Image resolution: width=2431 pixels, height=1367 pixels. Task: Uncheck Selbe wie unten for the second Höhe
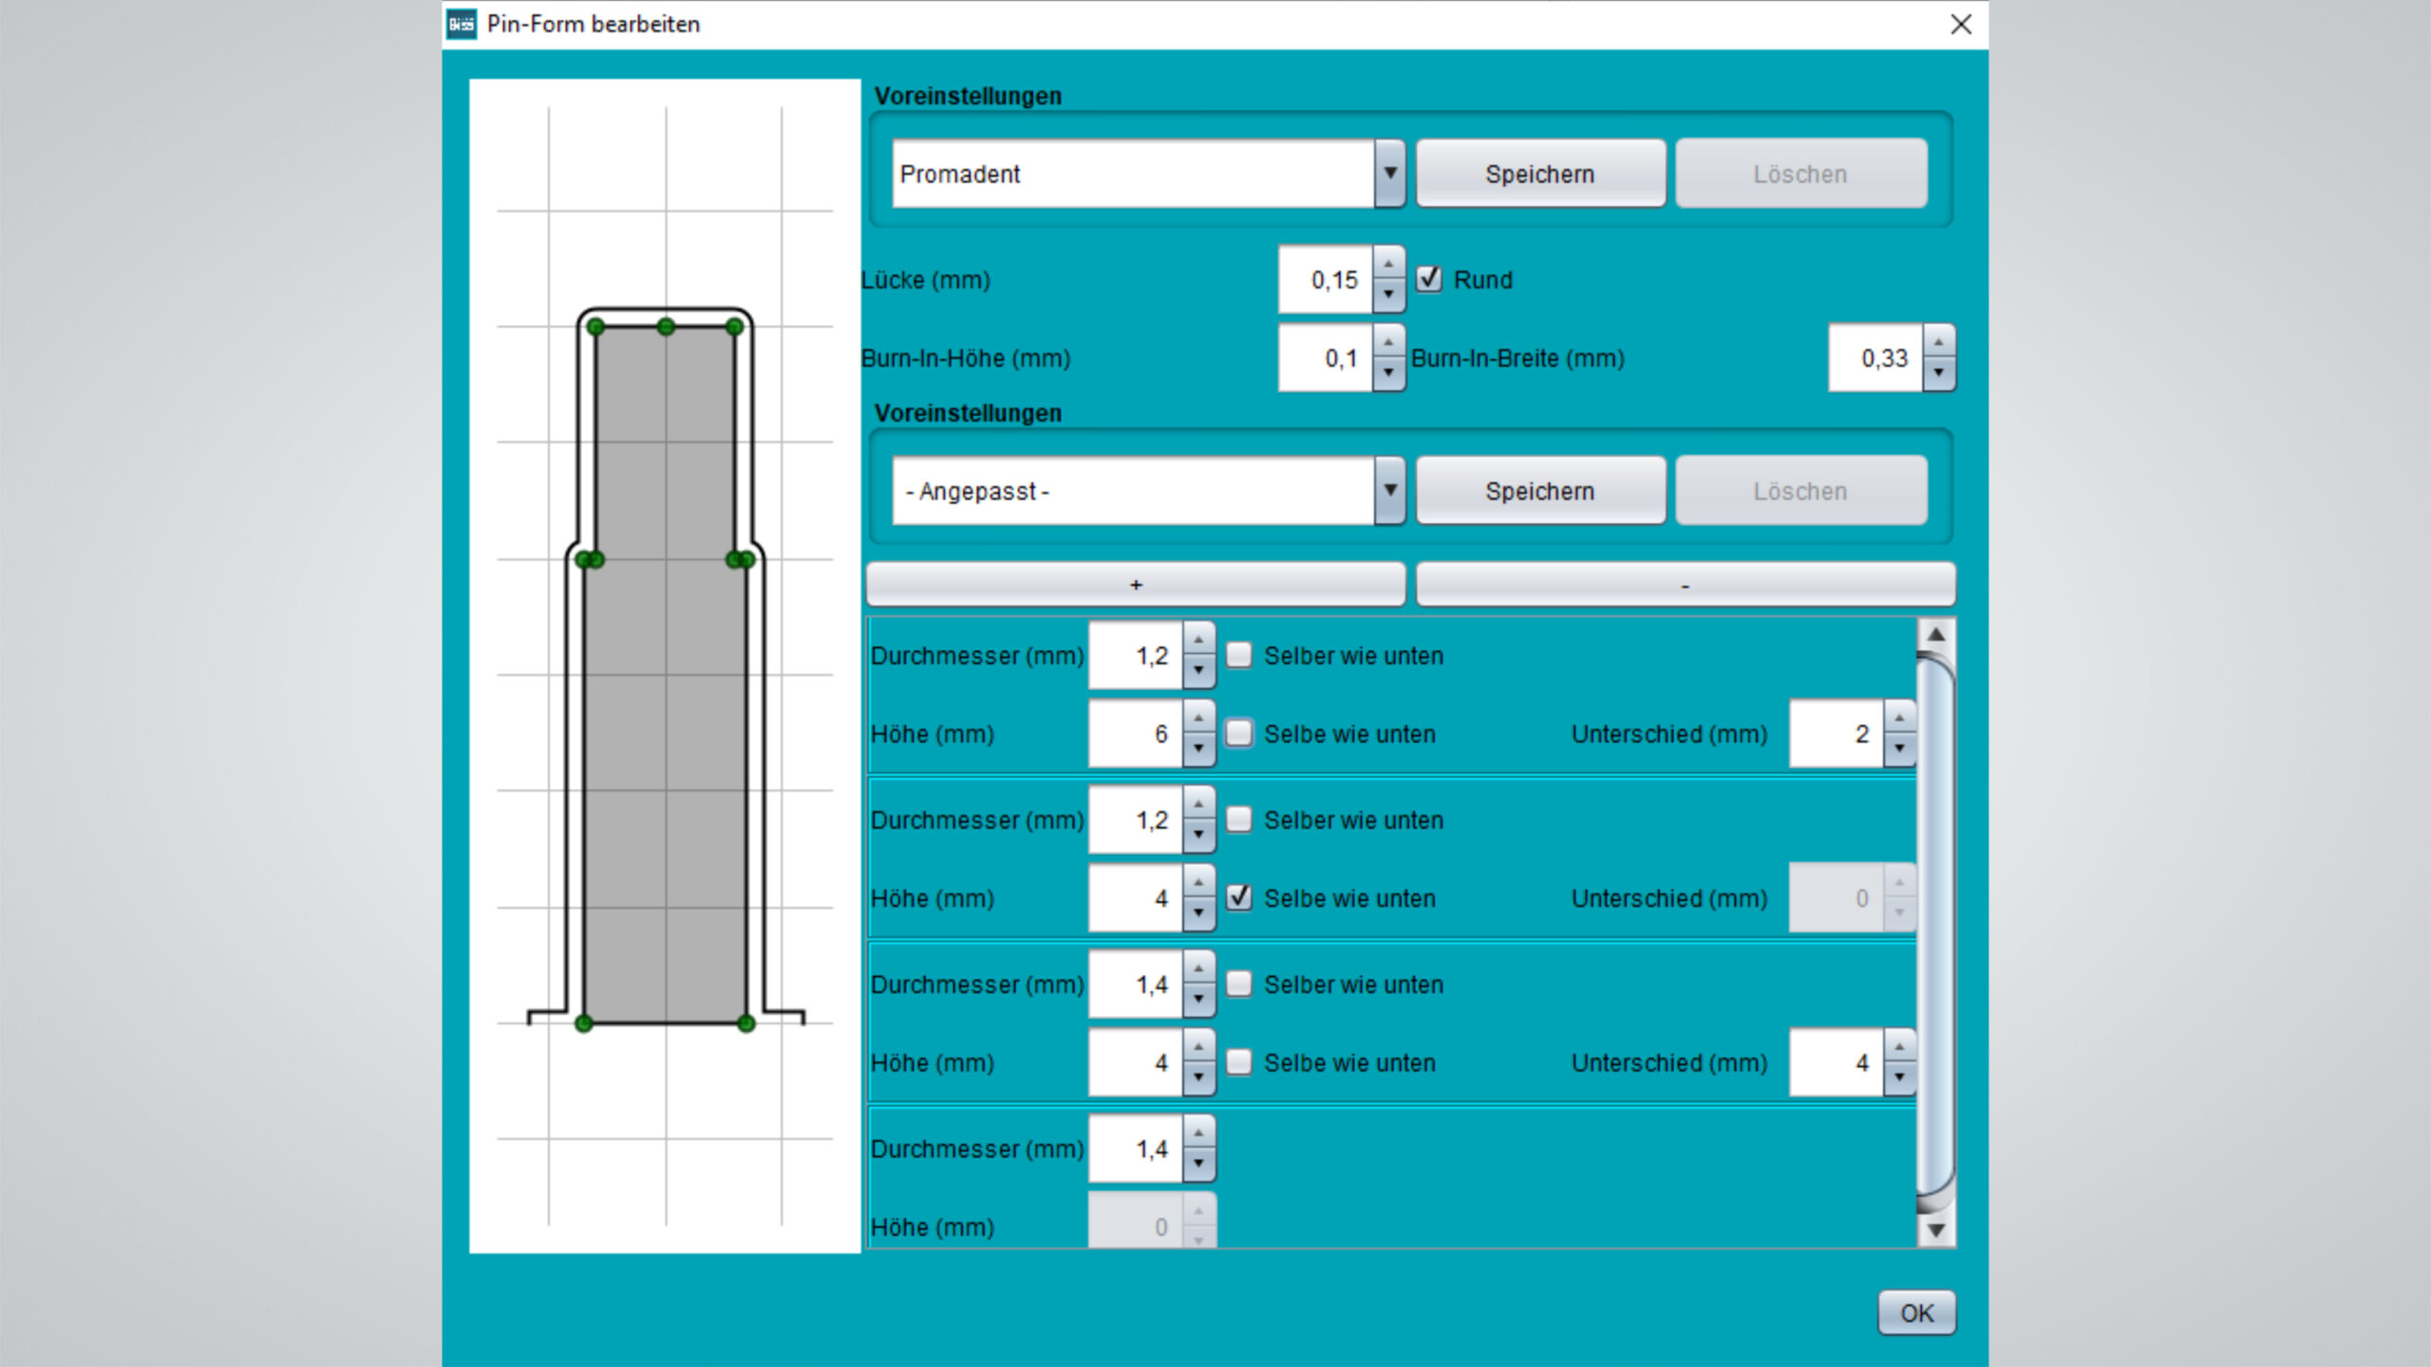click(x=1238, y=898)
